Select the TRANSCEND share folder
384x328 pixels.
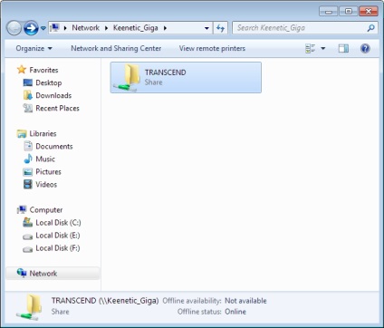[x=186, y=77]
